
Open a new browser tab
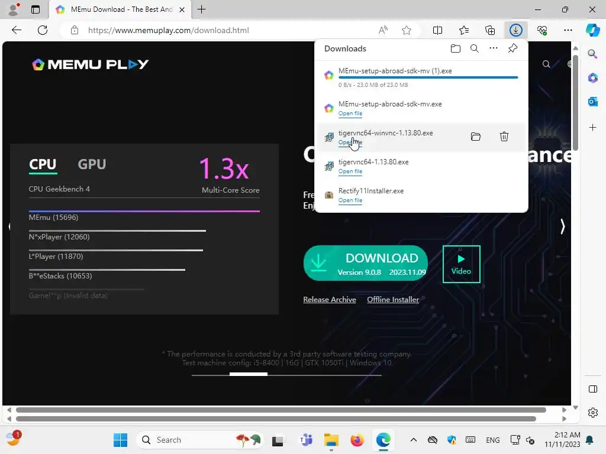201,9
